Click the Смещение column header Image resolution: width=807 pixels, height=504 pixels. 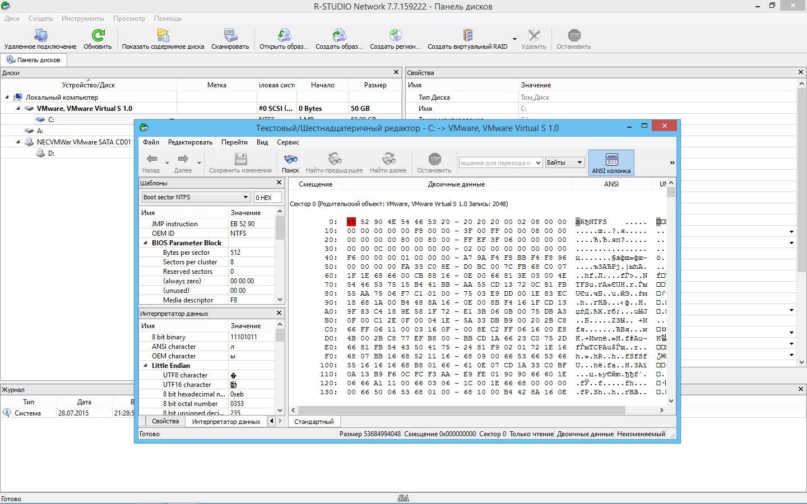[316, 184]
